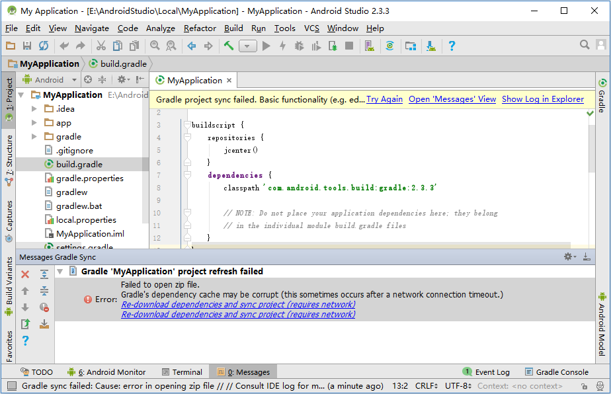
Task: Navigate Back with the left arrow
Action: [191, 46]
